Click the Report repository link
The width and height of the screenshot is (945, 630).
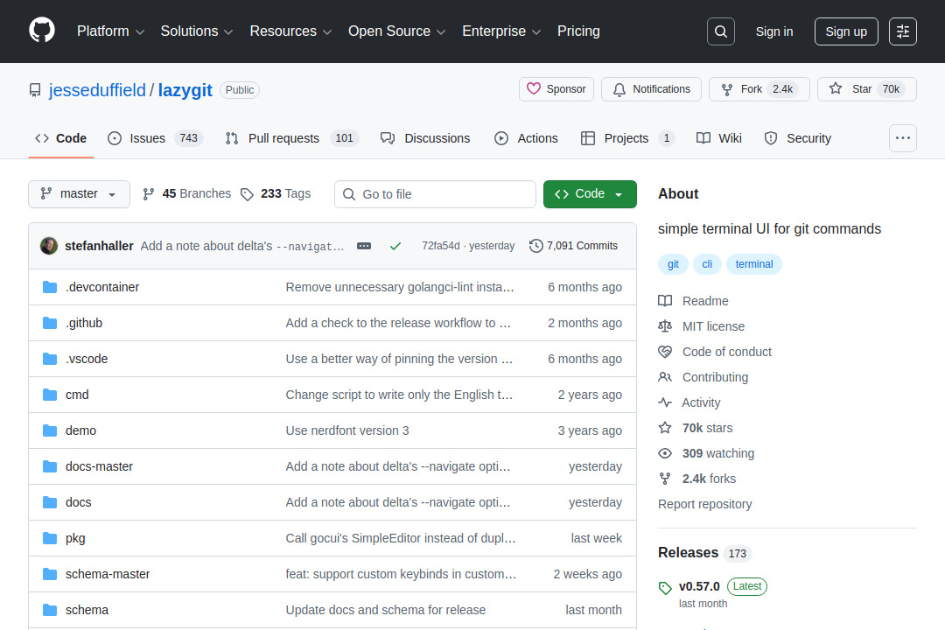(704, 503)
